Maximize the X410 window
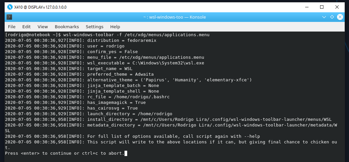This screenshot has width=349, height=162. [x=321, y=7]
